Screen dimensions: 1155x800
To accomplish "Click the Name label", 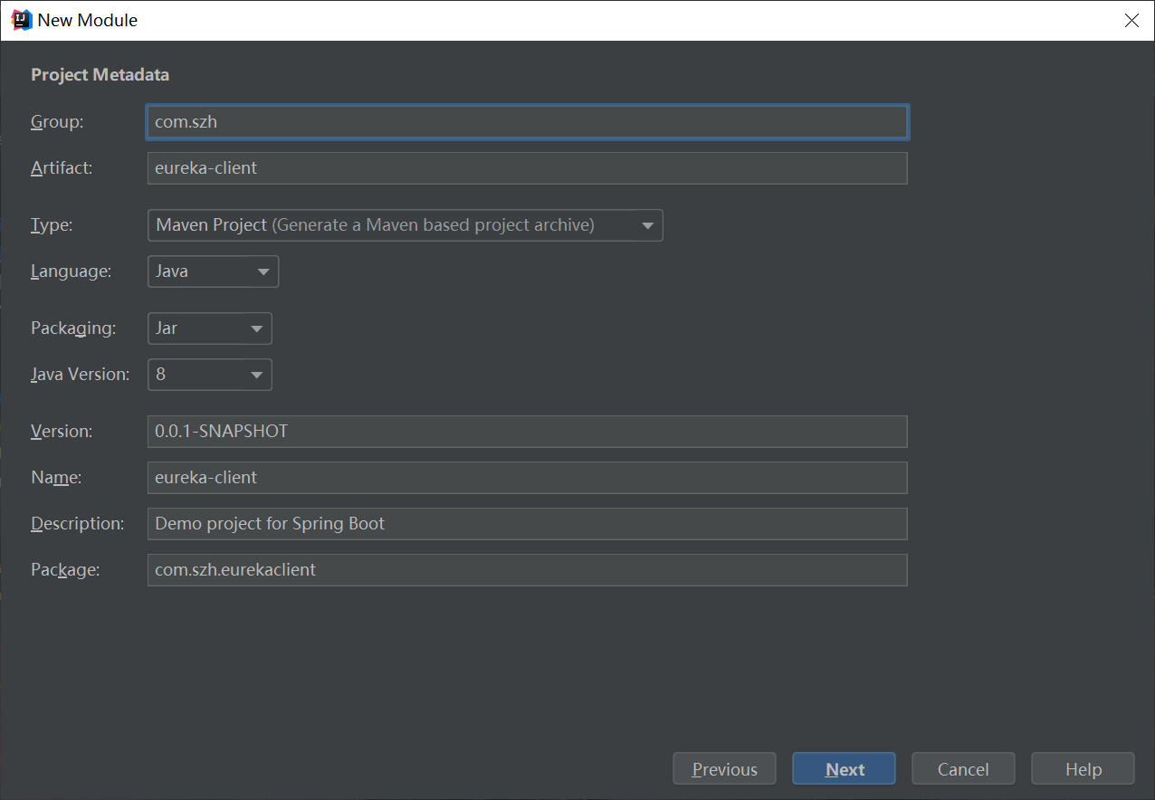I will pyautogui.click(x=56, y=478).
